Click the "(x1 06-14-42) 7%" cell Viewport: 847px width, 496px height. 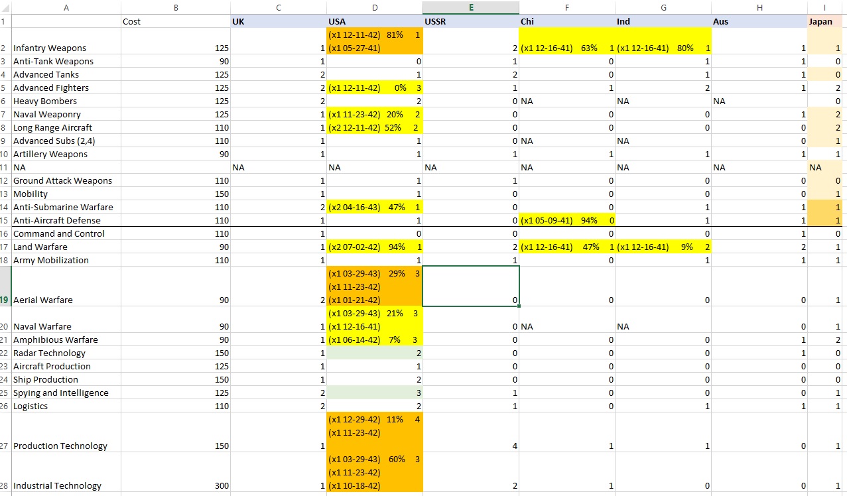click(x=375, y=340)
